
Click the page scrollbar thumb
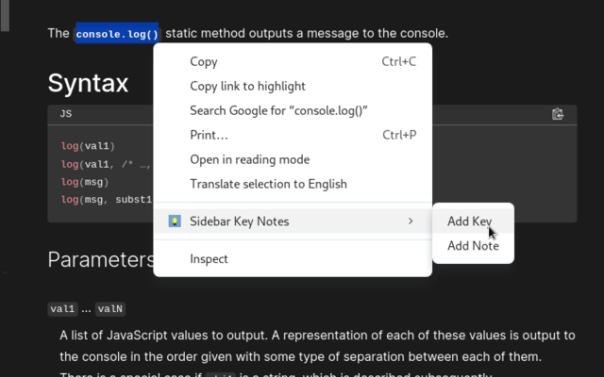point(4,15)
